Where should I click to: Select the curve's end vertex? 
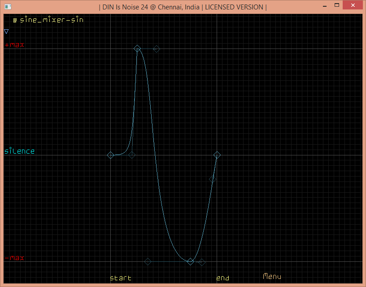(x=217, y=155)
